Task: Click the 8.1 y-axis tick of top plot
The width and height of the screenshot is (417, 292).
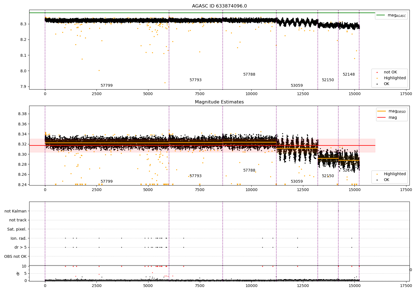Action: [23, 55]
